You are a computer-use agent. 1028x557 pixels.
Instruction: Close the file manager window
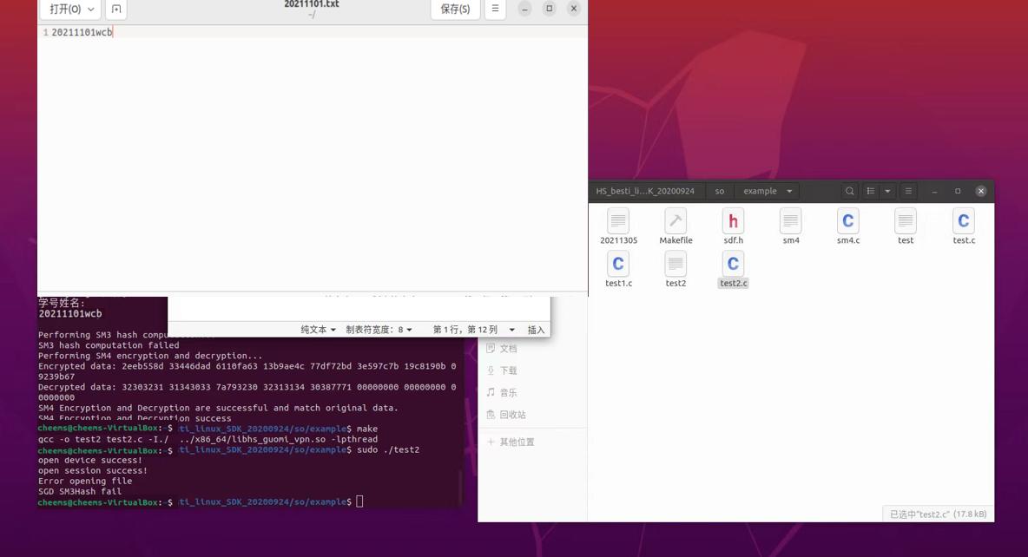click(x=981, y=192)
